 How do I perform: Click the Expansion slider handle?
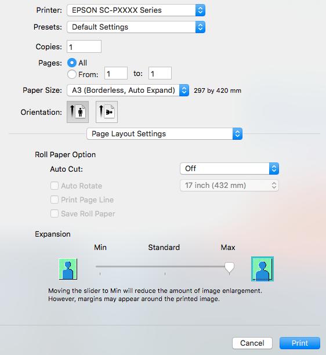(229, 267)
